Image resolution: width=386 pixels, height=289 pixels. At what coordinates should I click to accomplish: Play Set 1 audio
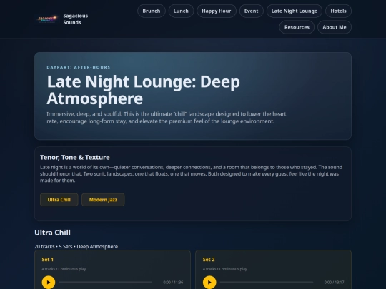pyautogui.click(x=49, y=282)
